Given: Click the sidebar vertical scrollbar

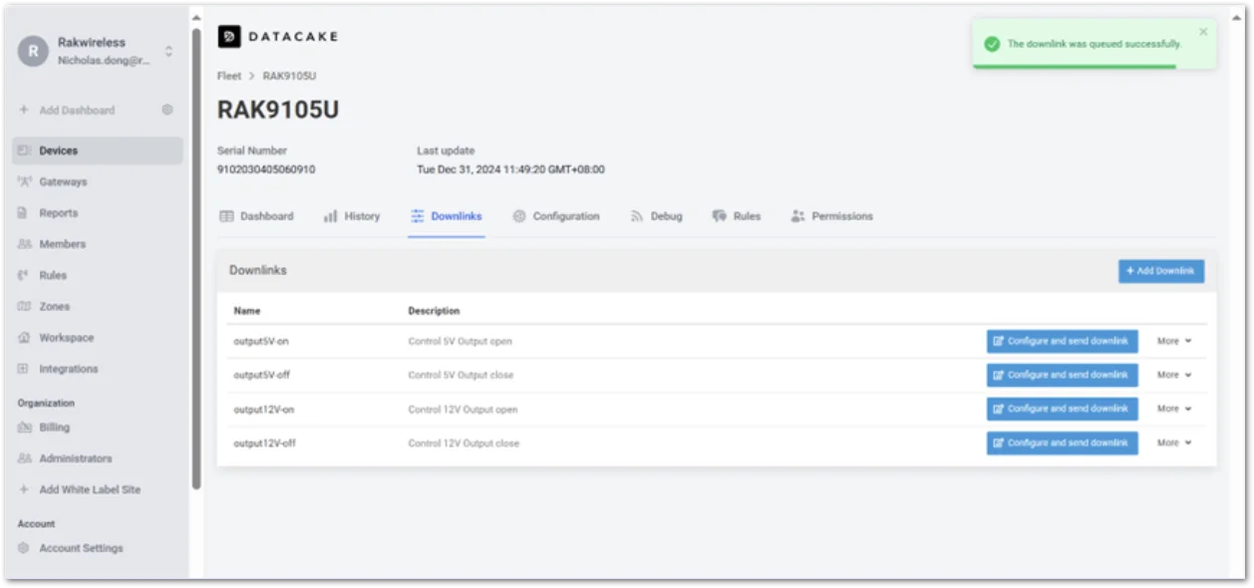Looking at the screenshot, I should tap(196, 259).
